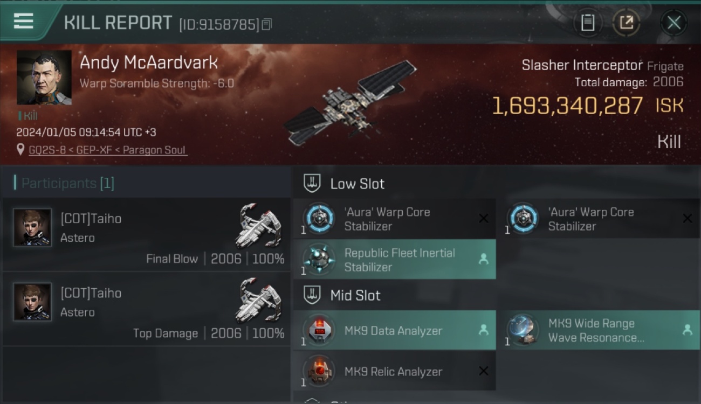This screenshot has height=404, width=701.
Task: Copy the kill report ID
Action: coord(267,24)
